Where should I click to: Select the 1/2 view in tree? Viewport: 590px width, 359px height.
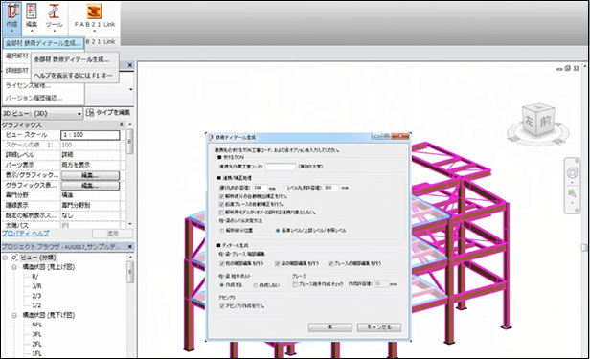36,305
